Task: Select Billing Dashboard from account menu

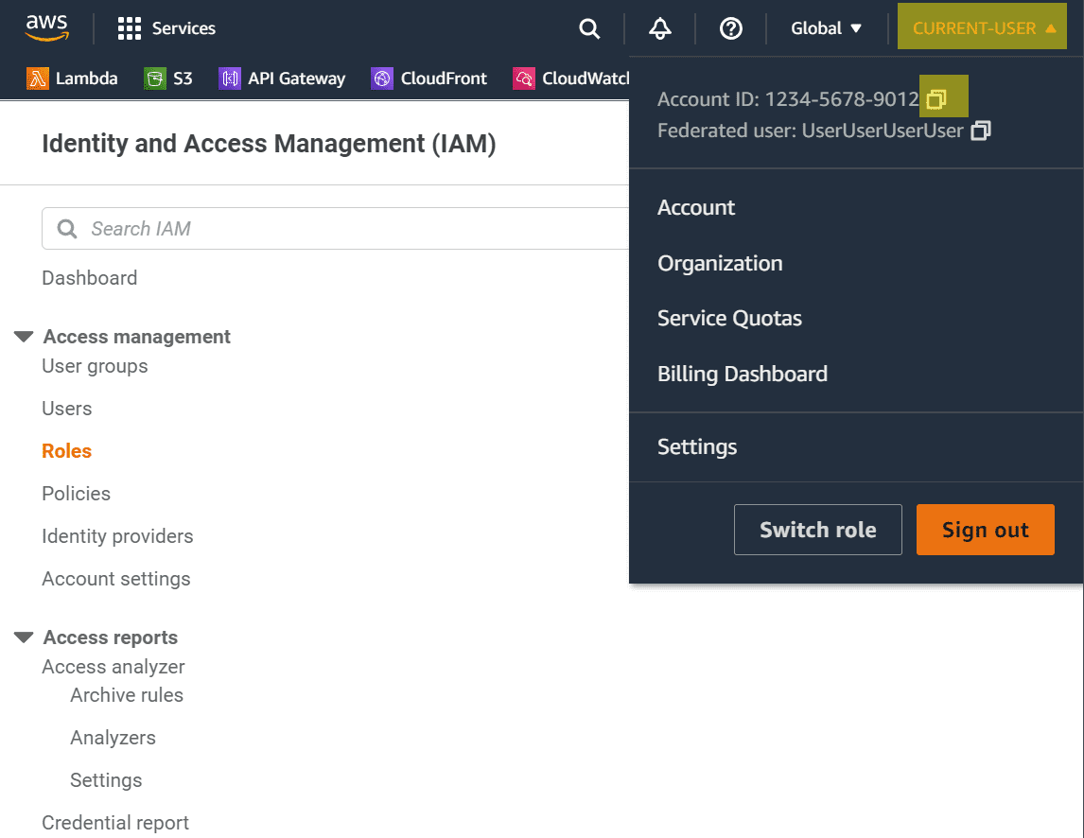Action: coord(743,374)
